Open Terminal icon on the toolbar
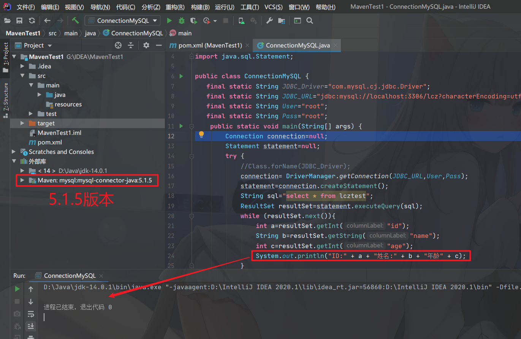The image size is (521, 339). [298, 21]
